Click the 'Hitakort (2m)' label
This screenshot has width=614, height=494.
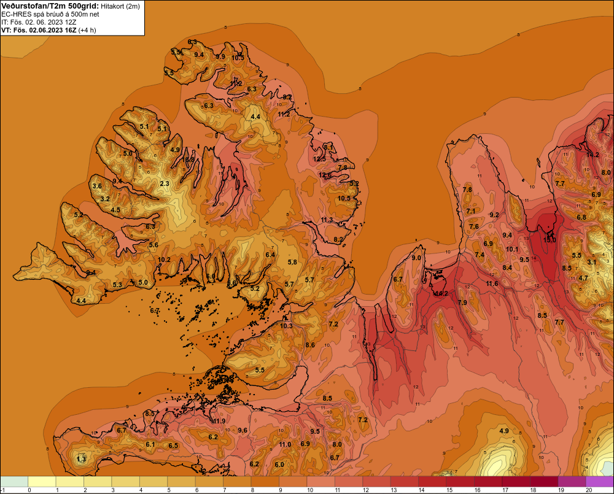point(120,6)
